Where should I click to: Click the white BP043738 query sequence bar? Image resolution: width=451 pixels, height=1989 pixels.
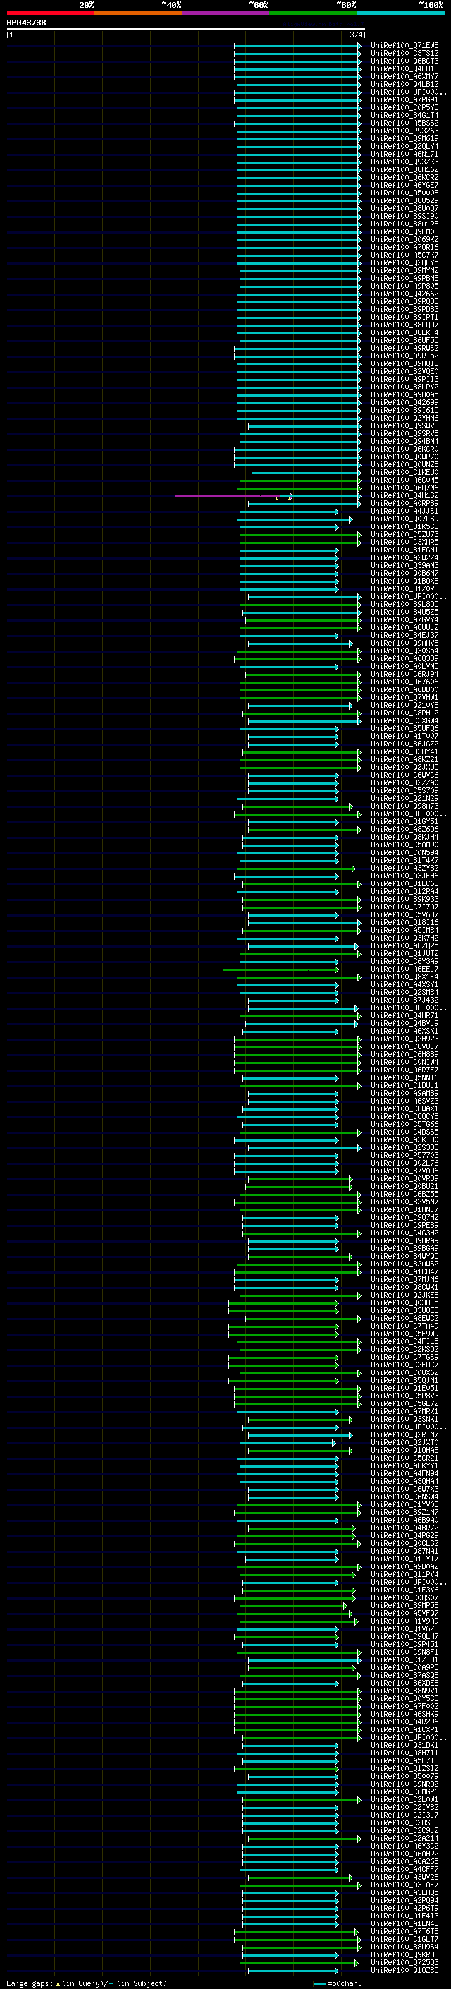tap(186, 30)
